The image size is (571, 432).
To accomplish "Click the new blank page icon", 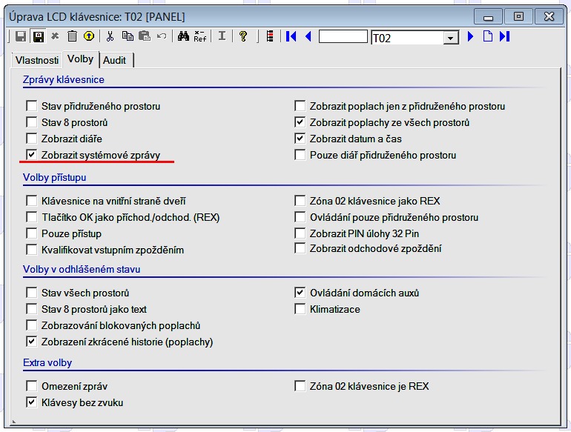I will pos(488,36).
